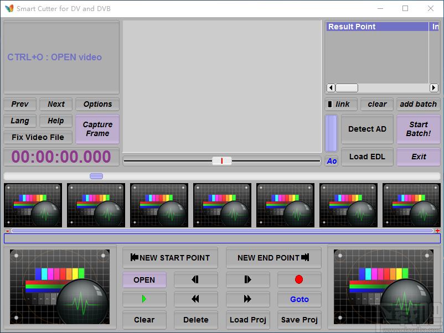Click Load EDL button
Image resolution: width=444 pixels, height=333 pixels.
click(x=367, y=157)
